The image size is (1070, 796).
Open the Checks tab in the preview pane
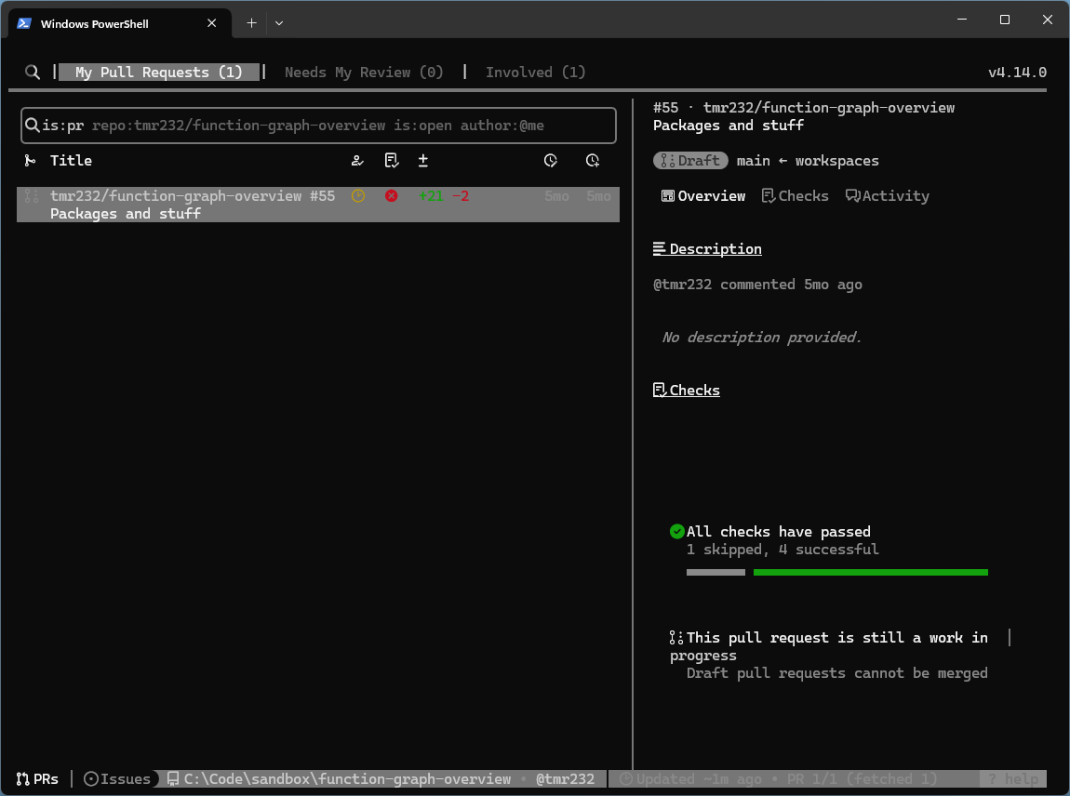click(x=795, y=196)
